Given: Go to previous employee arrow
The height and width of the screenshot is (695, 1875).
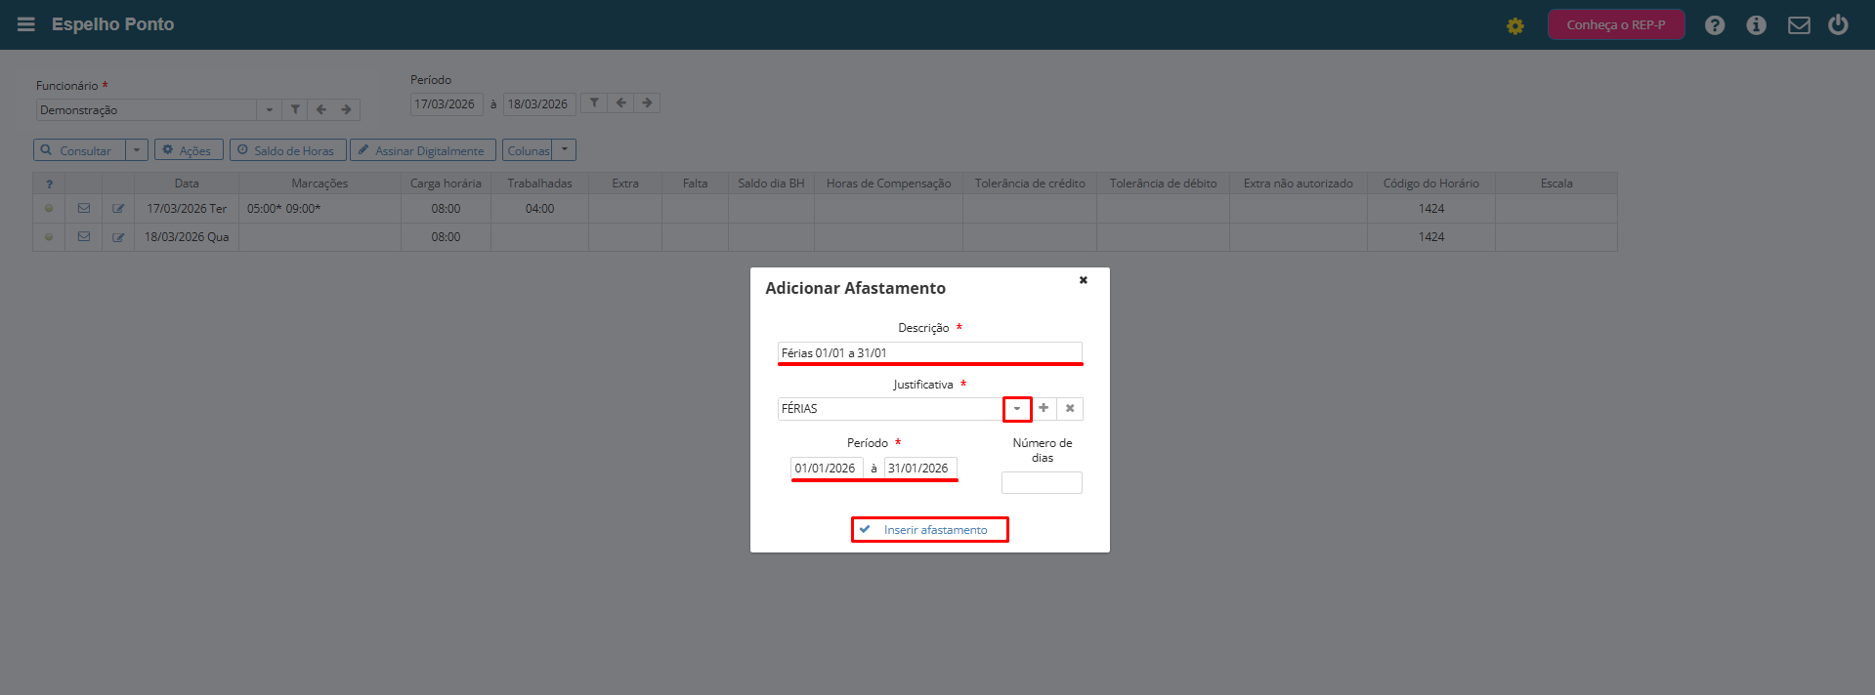Looking at the screenshot, I should (x=320, y=109).
